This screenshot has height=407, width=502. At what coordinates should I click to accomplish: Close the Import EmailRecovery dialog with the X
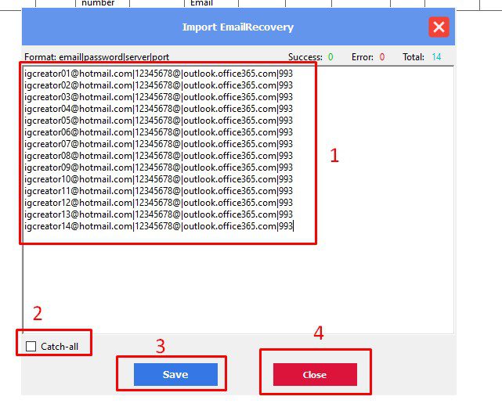(439, 27)
